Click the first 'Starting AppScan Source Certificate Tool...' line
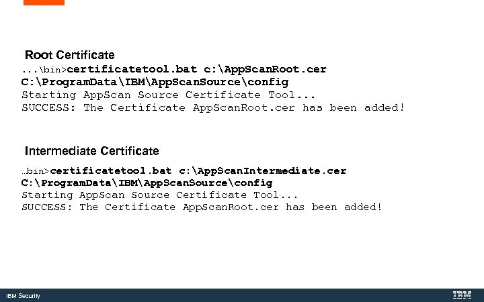The height and width of the screenshot is (302, 484). pos(169,95)
